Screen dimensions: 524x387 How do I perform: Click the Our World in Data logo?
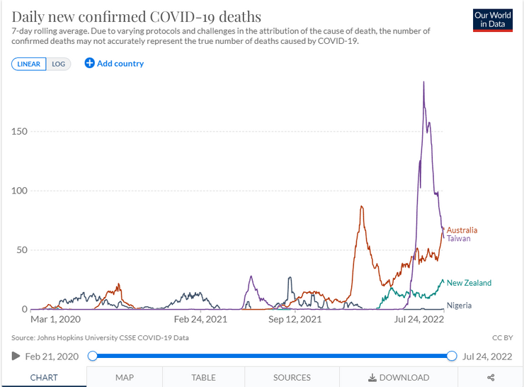pyautogui.click(x=493, y=20)
